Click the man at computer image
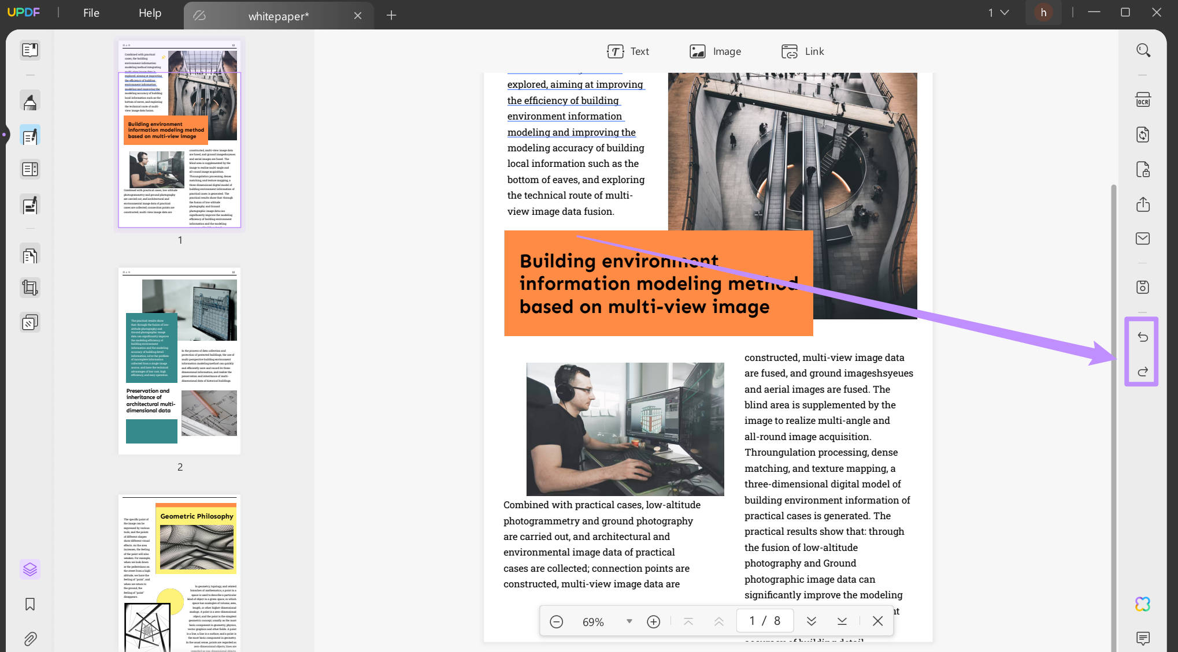Viewport: 1178px width, 652px height. pos(625,429)
